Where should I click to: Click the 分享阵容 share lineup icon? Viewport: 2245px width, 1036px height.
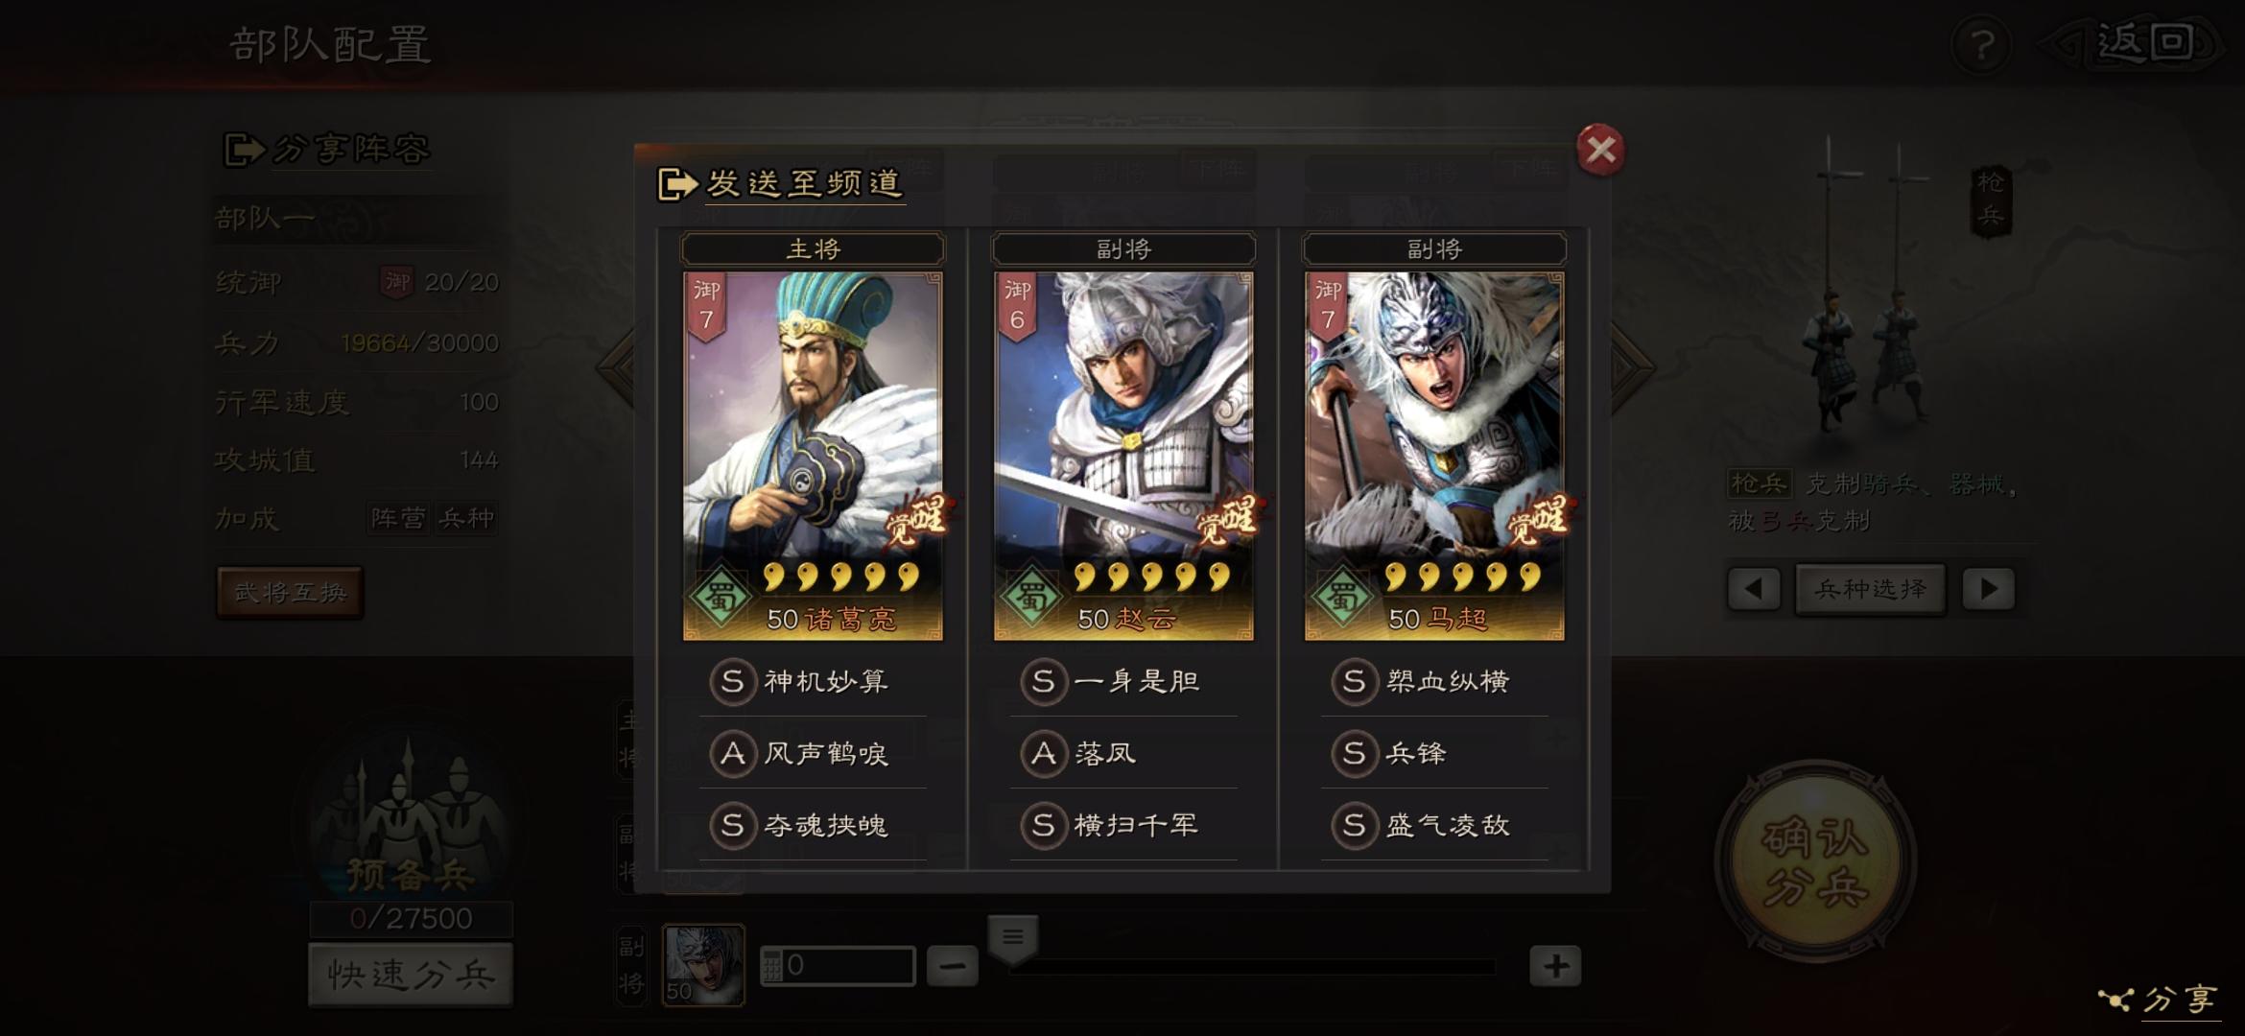click(x=244, y=150)
